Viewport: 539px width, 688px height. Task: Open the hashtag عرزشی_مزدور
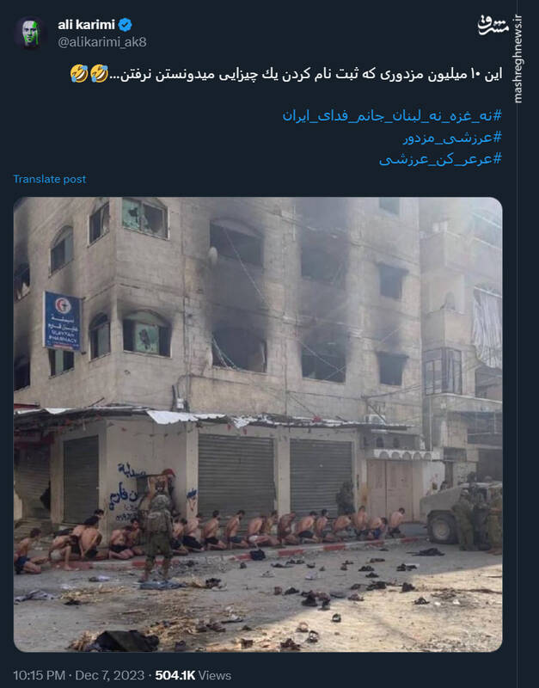click(452, 138)
